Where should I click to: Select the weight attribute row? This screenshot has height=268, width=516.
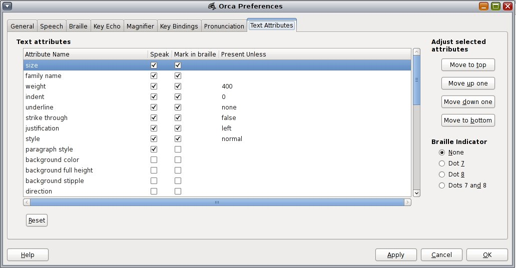pos(217,86)
